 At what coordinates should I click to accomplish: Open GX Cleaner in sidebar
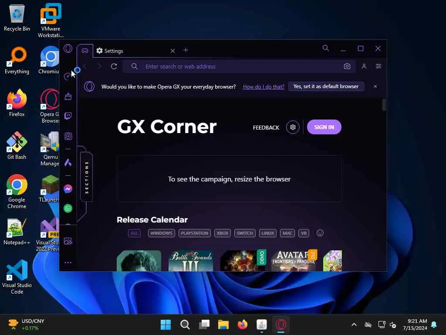pos(68,96)
